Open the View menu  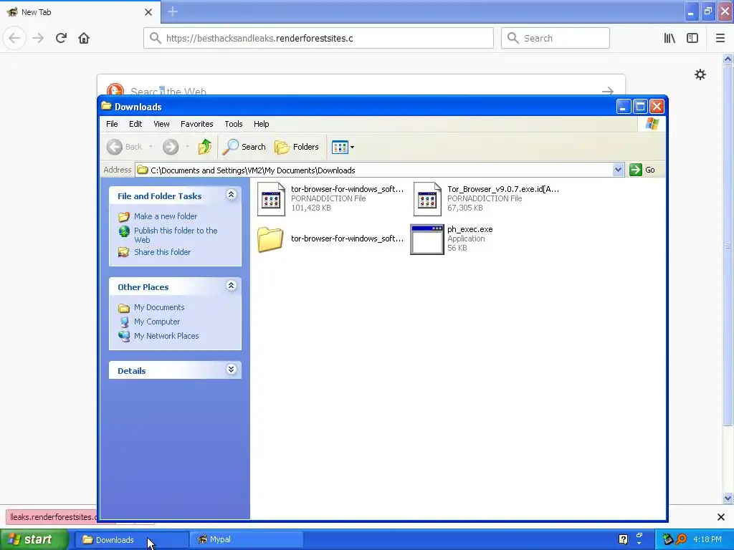[161, 124]
